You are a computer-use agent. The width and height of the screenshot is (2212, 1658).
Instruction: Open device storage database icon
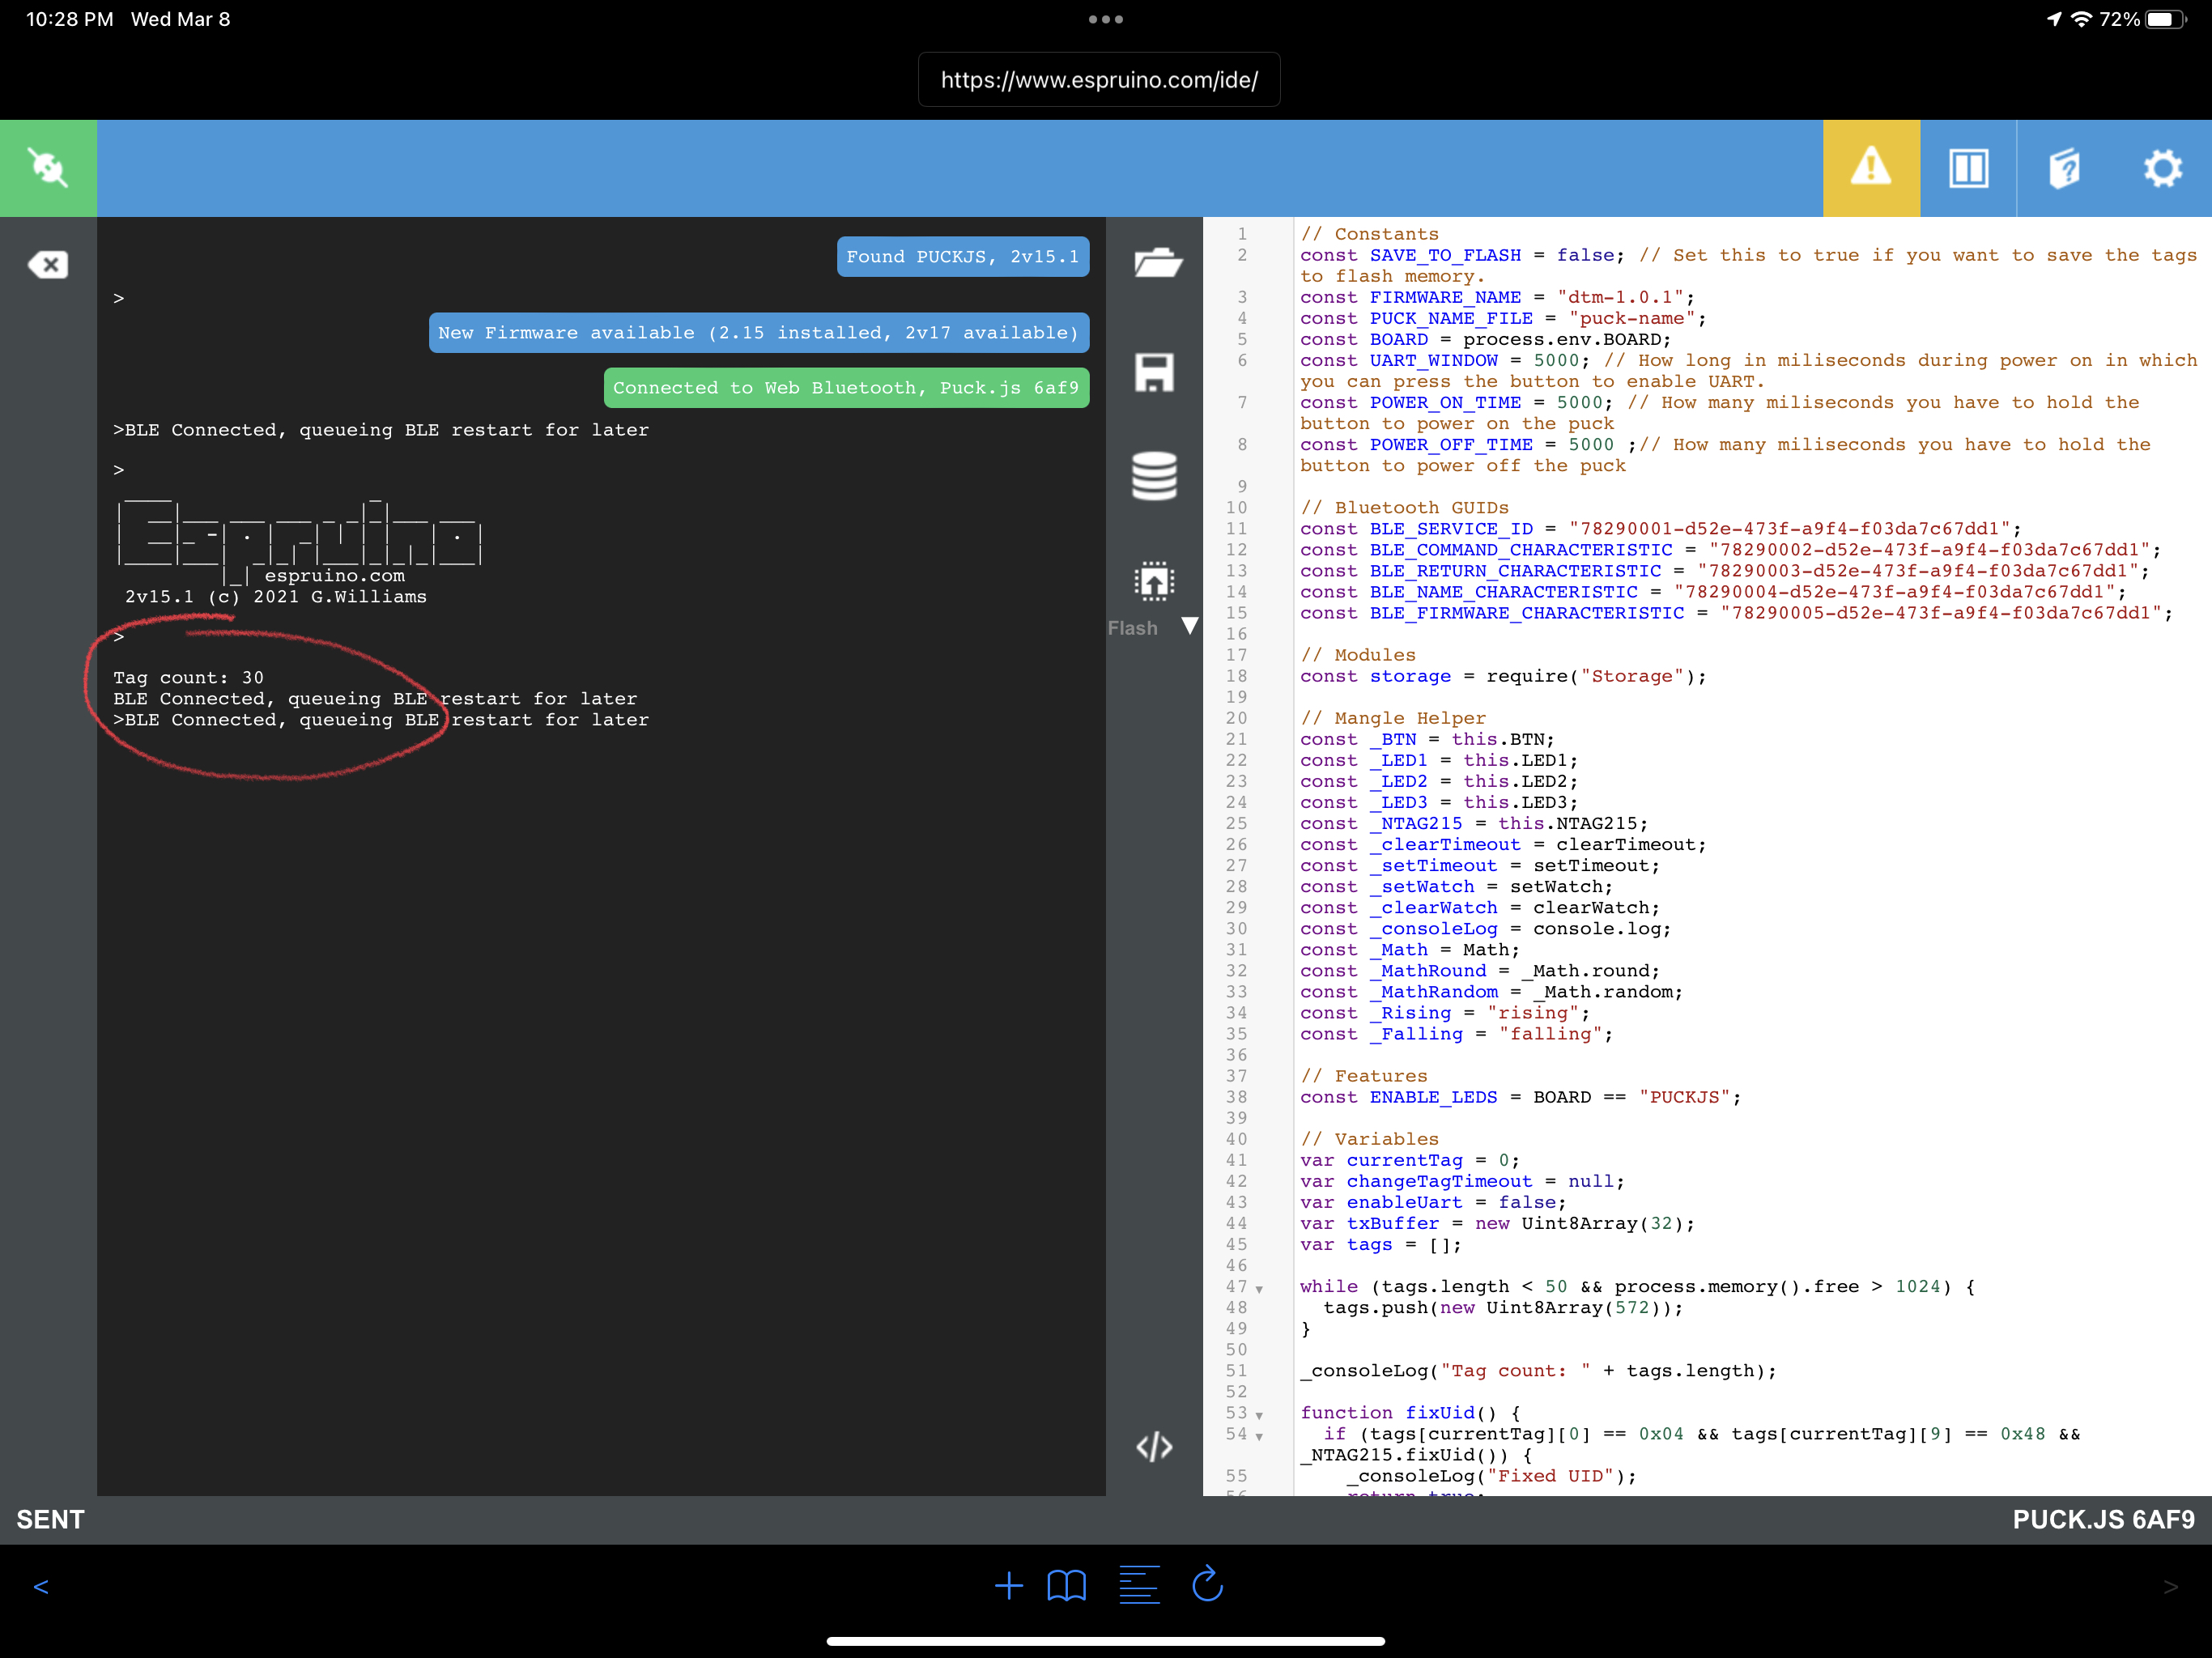coord(1154,476)
